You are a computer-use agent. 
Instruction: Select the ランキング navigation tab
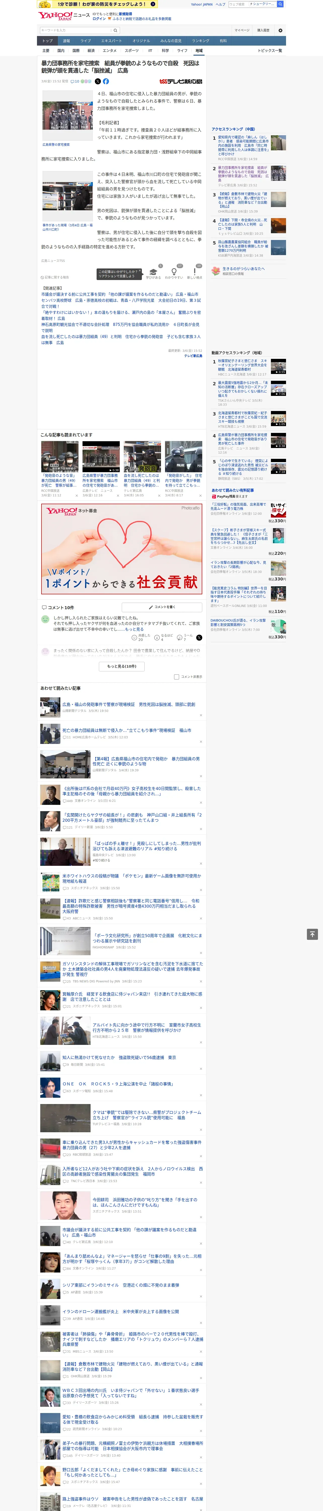(200, 41)
